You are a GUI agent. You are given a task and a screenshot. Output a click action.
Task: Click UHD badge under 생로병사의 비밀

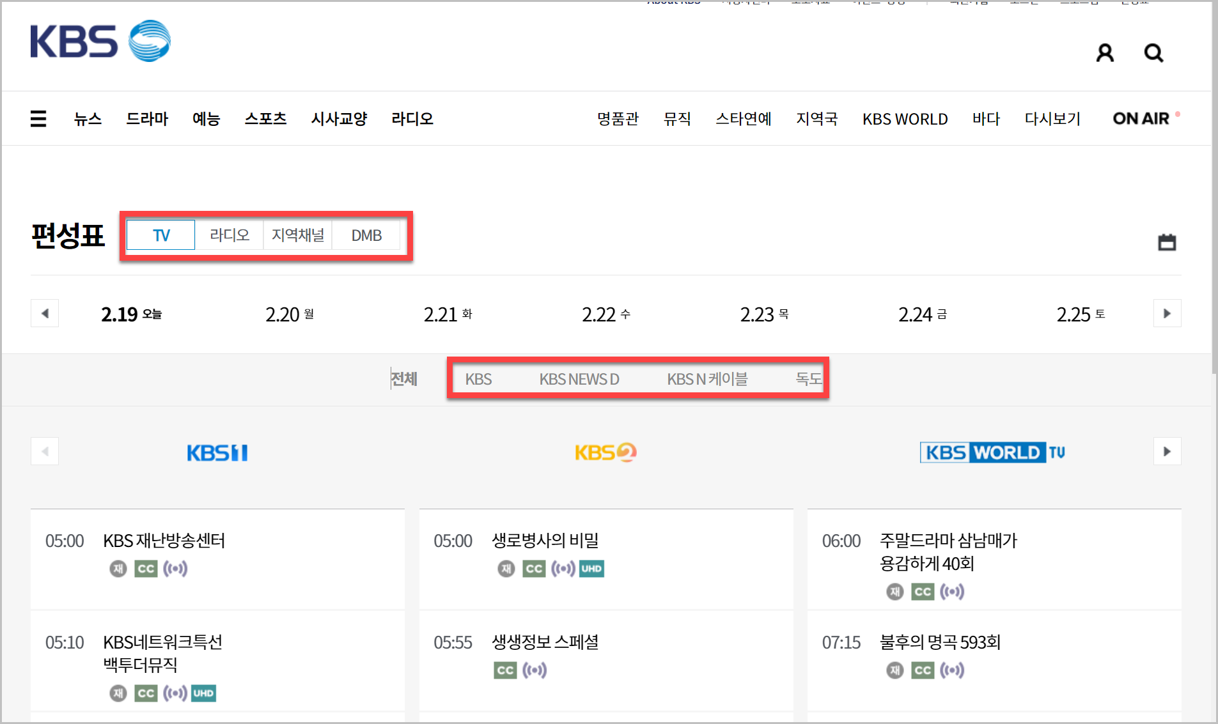591,569
